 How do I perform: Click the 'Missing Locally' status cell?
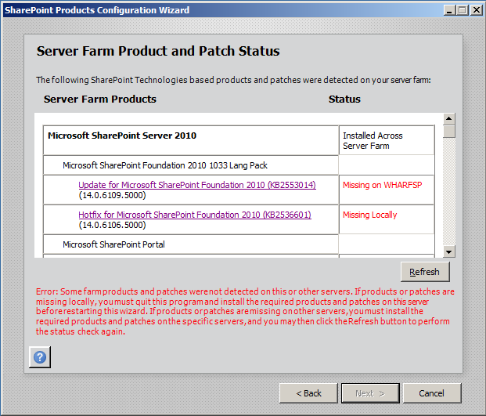[369, 215]
